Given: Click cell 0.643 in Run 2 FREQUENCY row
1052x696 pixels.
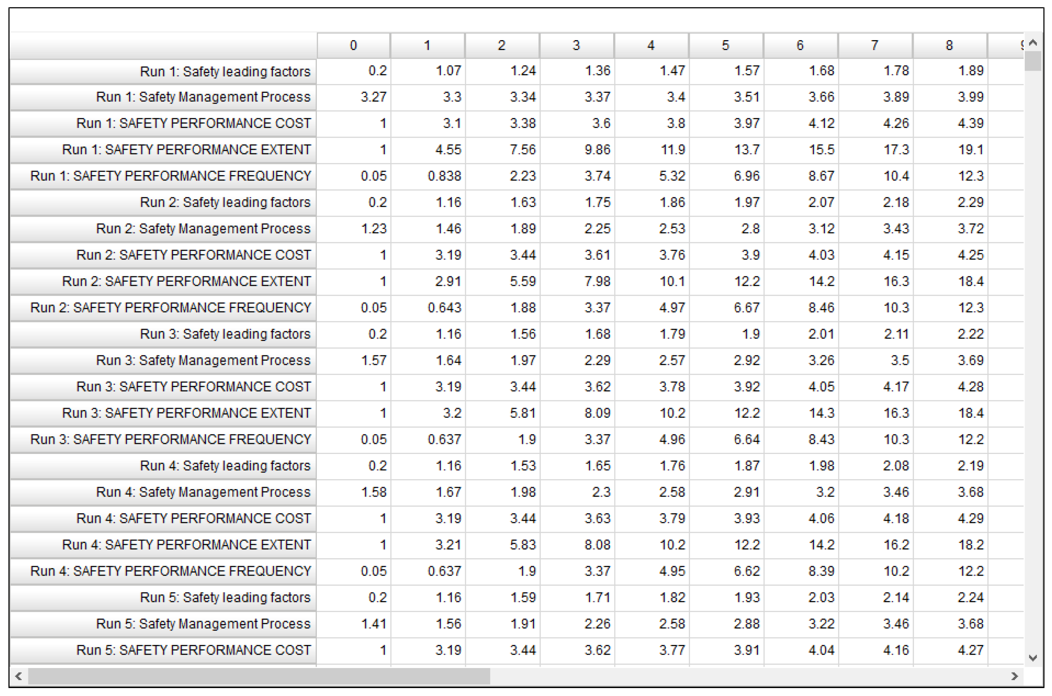Looking at the screenshot, I should tap(444, 308).
